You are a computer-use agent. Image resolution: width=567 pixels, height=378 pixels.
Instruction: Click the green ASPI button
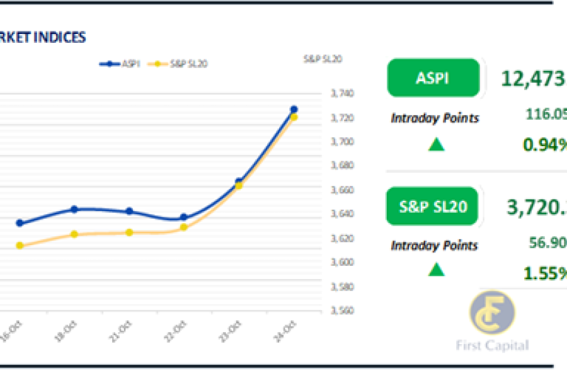coord(433,77)
